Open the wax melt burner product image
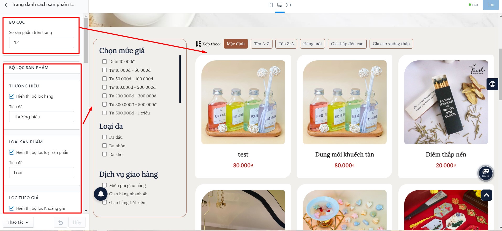The width and height of the screenshot is (502, 231). (x=345, y=210)
